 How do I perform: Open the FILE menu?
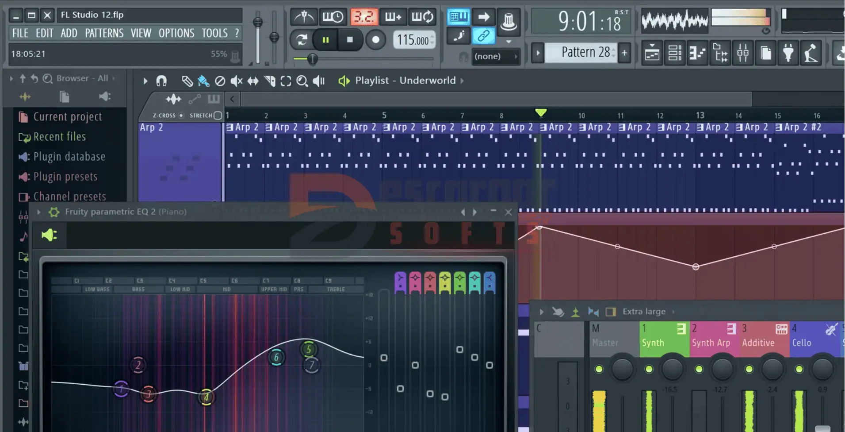[20, 33]
